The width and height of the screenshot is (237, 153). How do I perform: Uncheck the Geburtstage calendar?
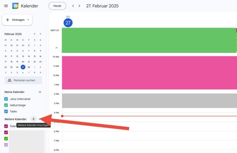tap(6, 105)
